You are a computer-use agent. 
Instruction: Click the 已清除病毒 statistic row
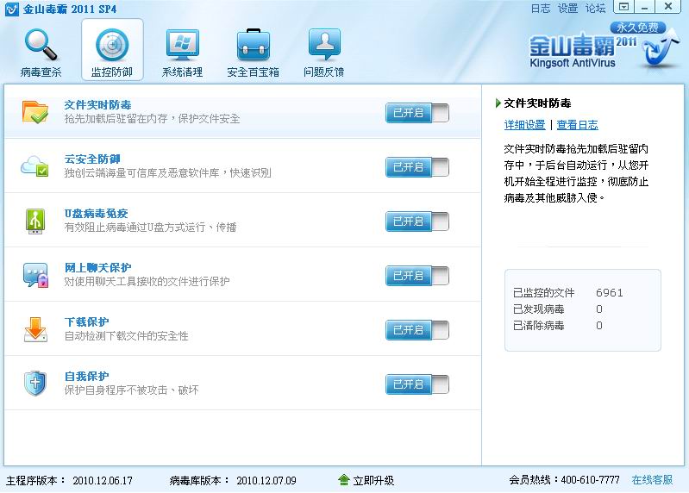point(558,326)
